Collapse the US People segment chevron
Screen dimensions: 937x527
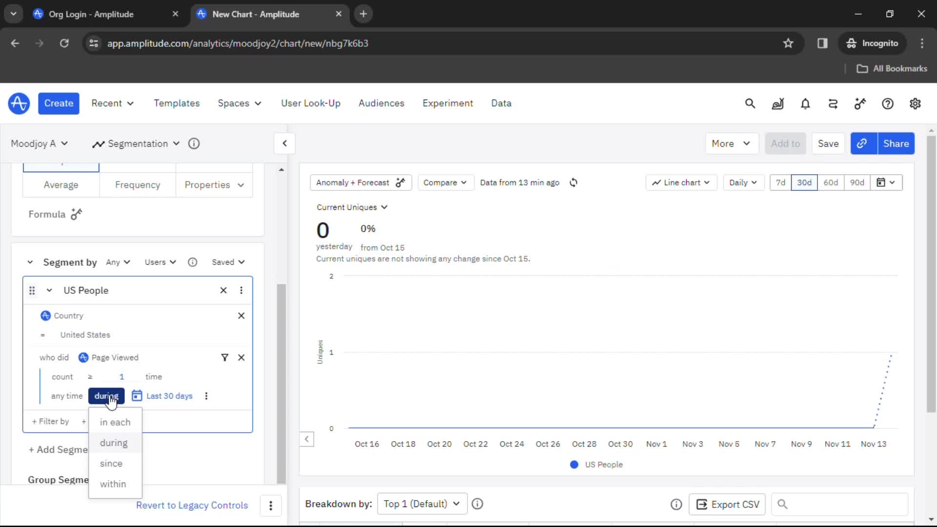(49, 290)
